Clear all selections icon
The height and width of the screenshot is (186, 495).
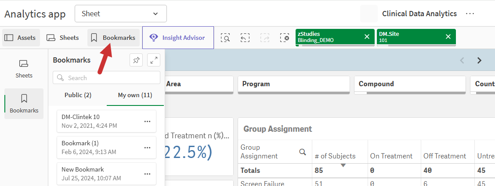pos(285,38)
